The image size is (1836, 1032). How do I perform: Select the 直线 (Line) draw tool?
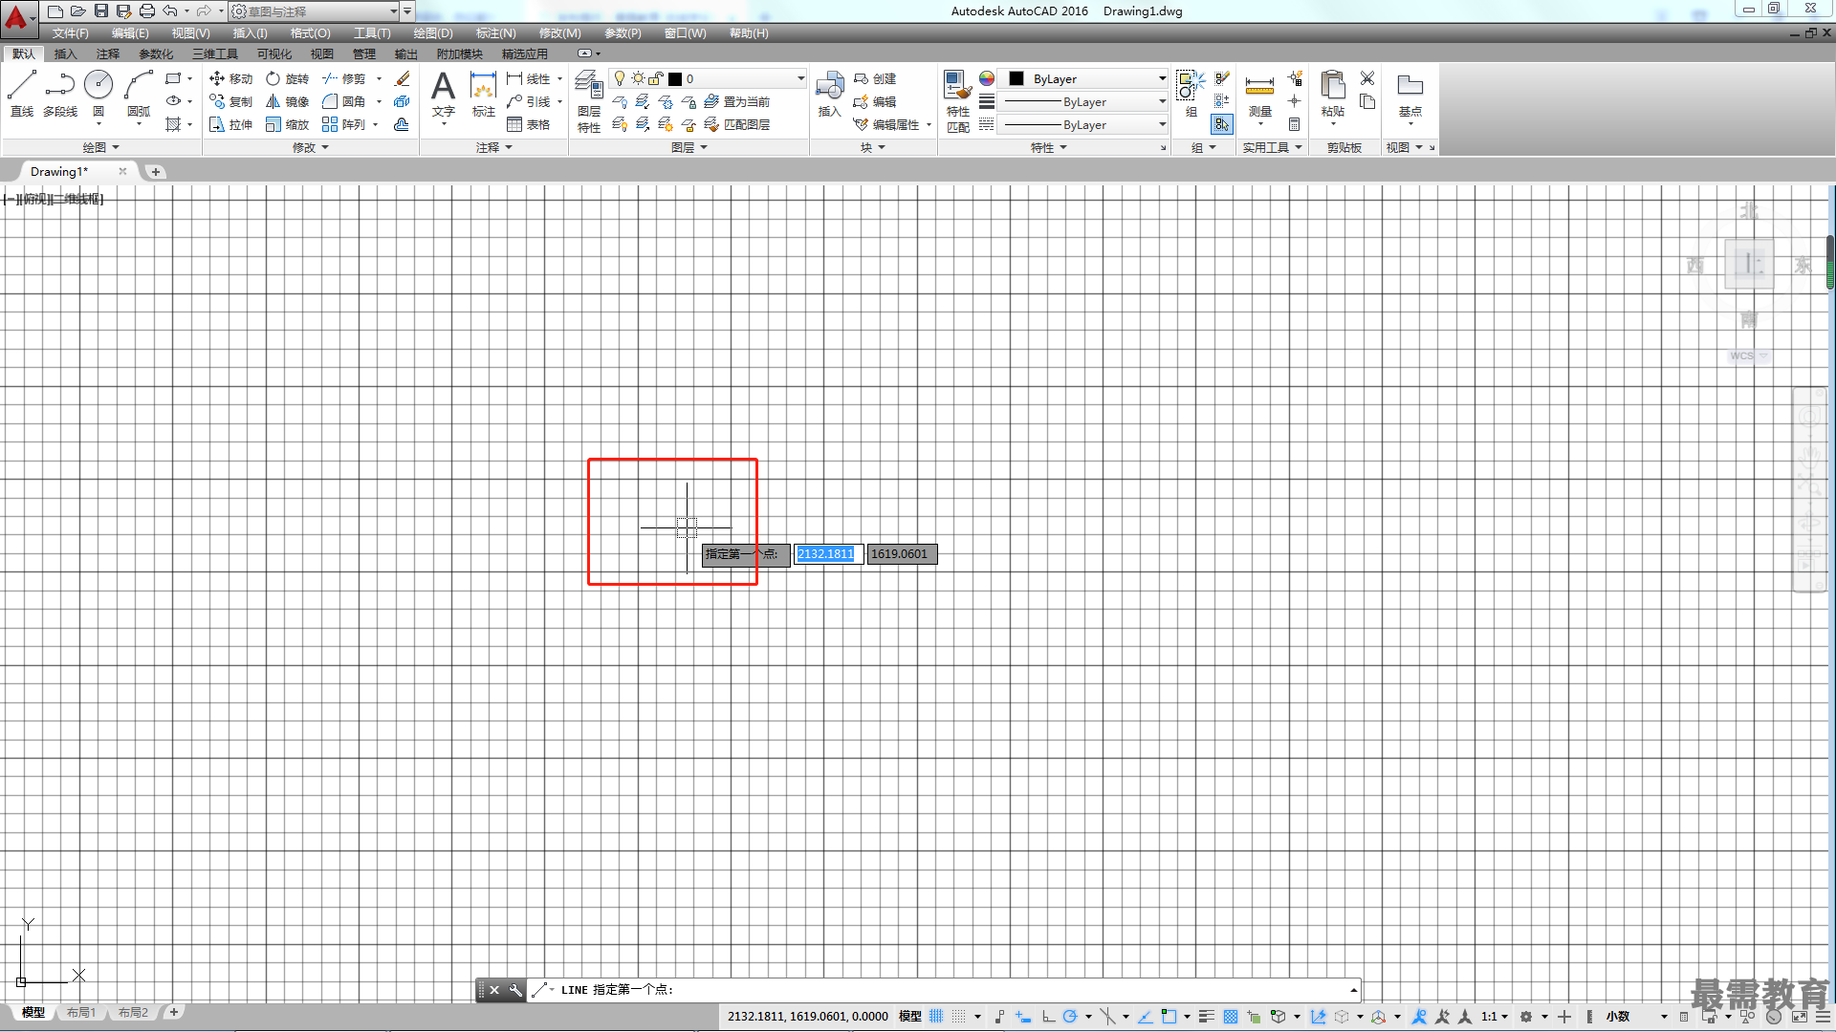coord(22,94)
